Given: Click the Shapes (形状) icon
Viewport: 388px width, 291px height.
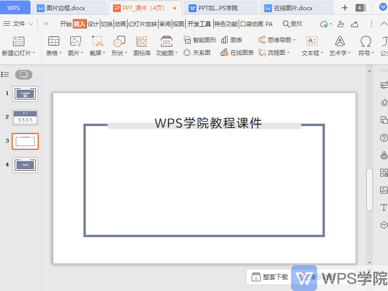Looking at the screenshot, I should click(x=119, y=41).
